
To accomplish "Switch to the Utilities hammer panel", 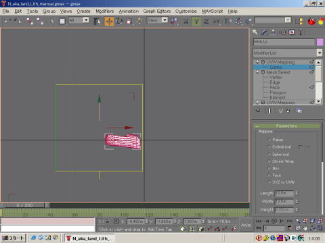I will pos(301,32).
